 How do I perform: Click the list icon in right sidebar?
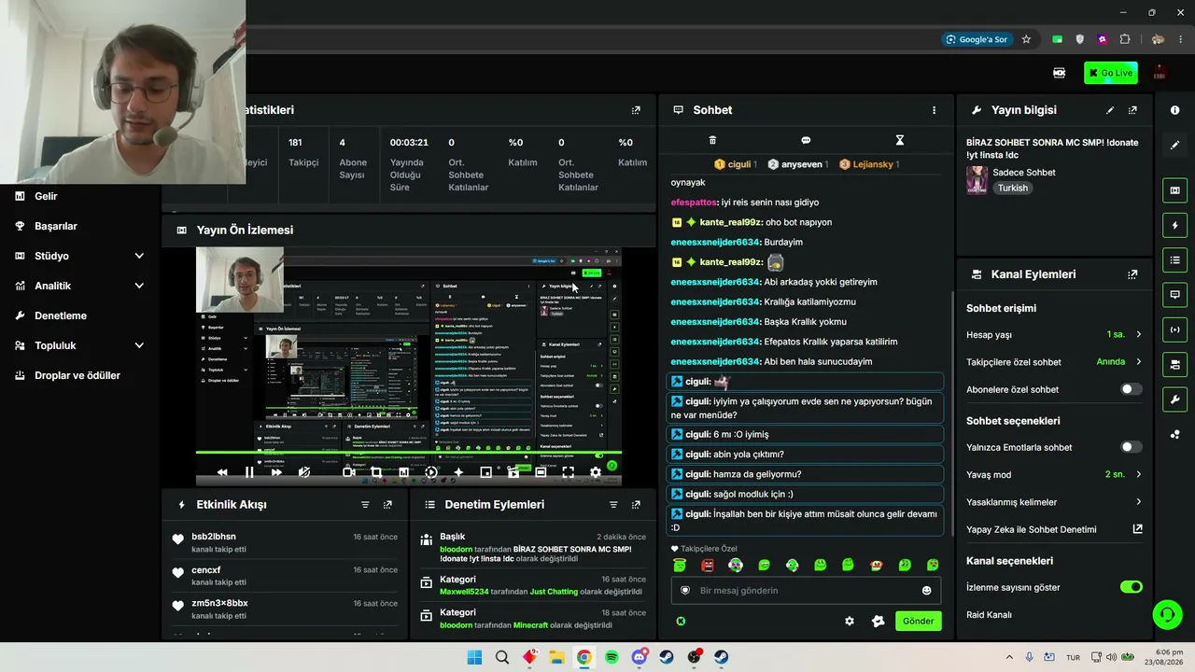(x=1174, y=259)
